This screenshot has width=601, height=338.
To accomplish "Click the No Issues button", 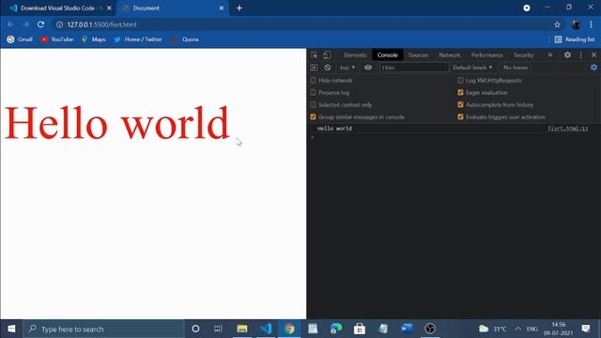I will 516,68.
